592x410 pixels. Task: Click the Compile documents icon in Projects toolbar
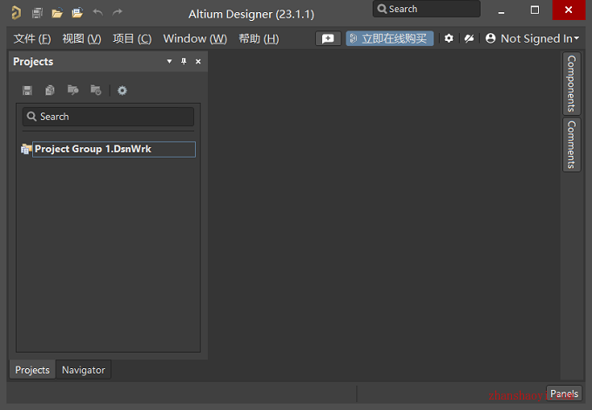pyautogui.click(x=50, y=91)
